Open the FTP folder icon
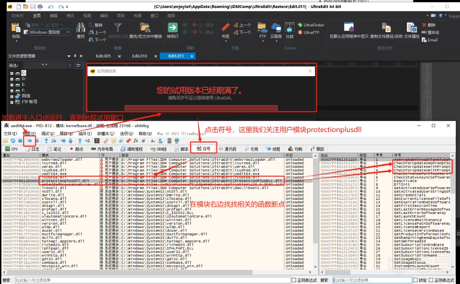This screenshot has width=460, height=284. click(x=262, y=28)
